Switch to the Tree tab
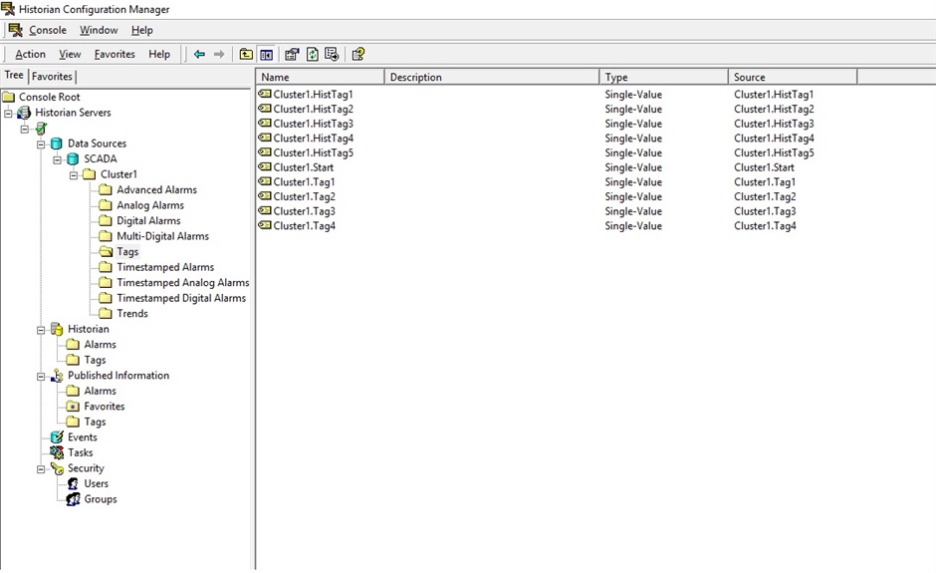This screenshot has width=936, height=573. coord(14,76)
